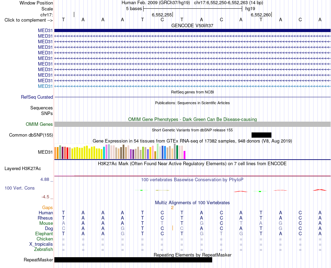Open Repeating Elements by RepeatMasker title
This screenshot has width=331, height=268.
192,255
